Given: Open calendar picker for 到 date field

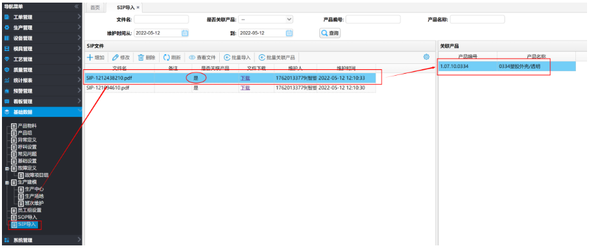Looking at the screenshot, I should (289, 33).
